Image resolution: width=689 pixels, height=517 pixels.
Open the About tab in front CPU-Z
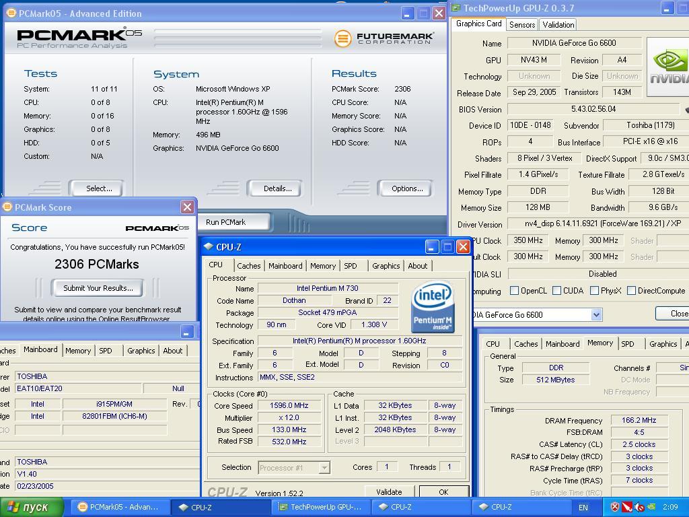[417, 266]
